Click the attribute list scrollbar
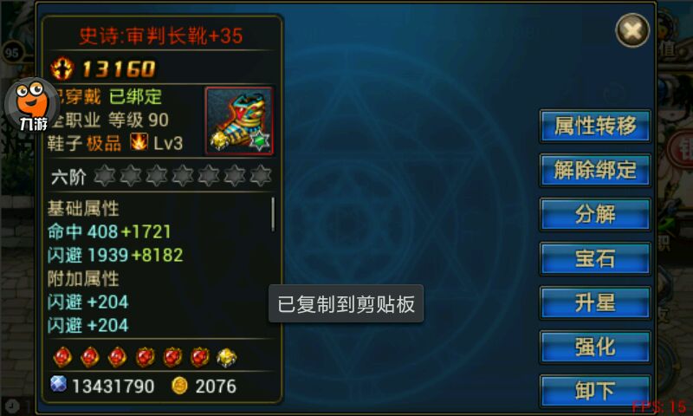 pos(273,214)
